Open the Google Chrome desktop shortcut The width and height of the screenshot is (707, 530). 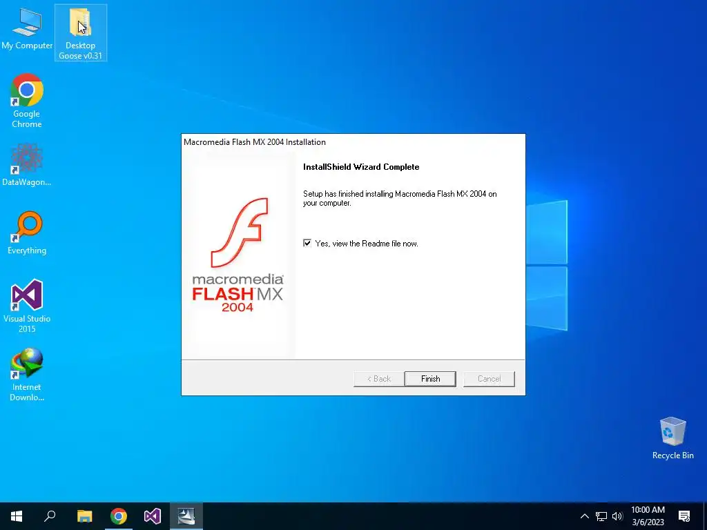[x=27, y=100]
